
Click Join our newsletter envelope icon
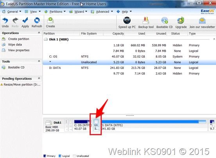pyautogui.click(x=202, y=21)
